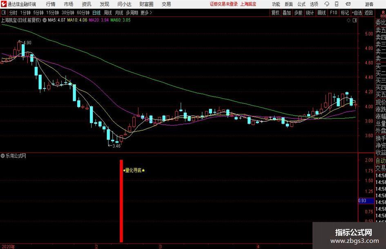Open the 行情 menu

tap(51, 4)
